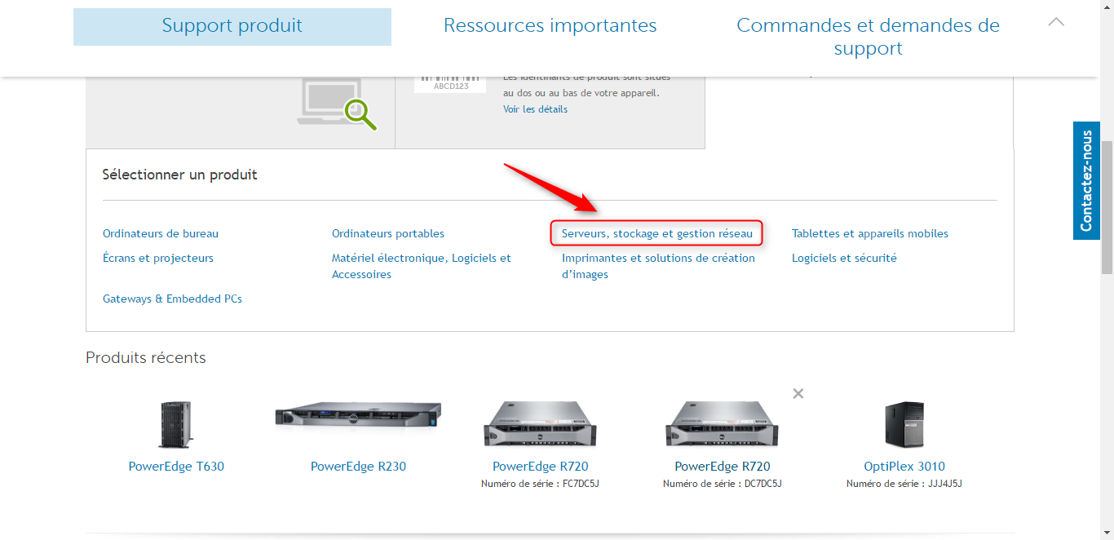Open PowerEdge R720 link, serial DC7DC5J
The height and width of the screenshot is (540, 1114).
click(723, 467)
